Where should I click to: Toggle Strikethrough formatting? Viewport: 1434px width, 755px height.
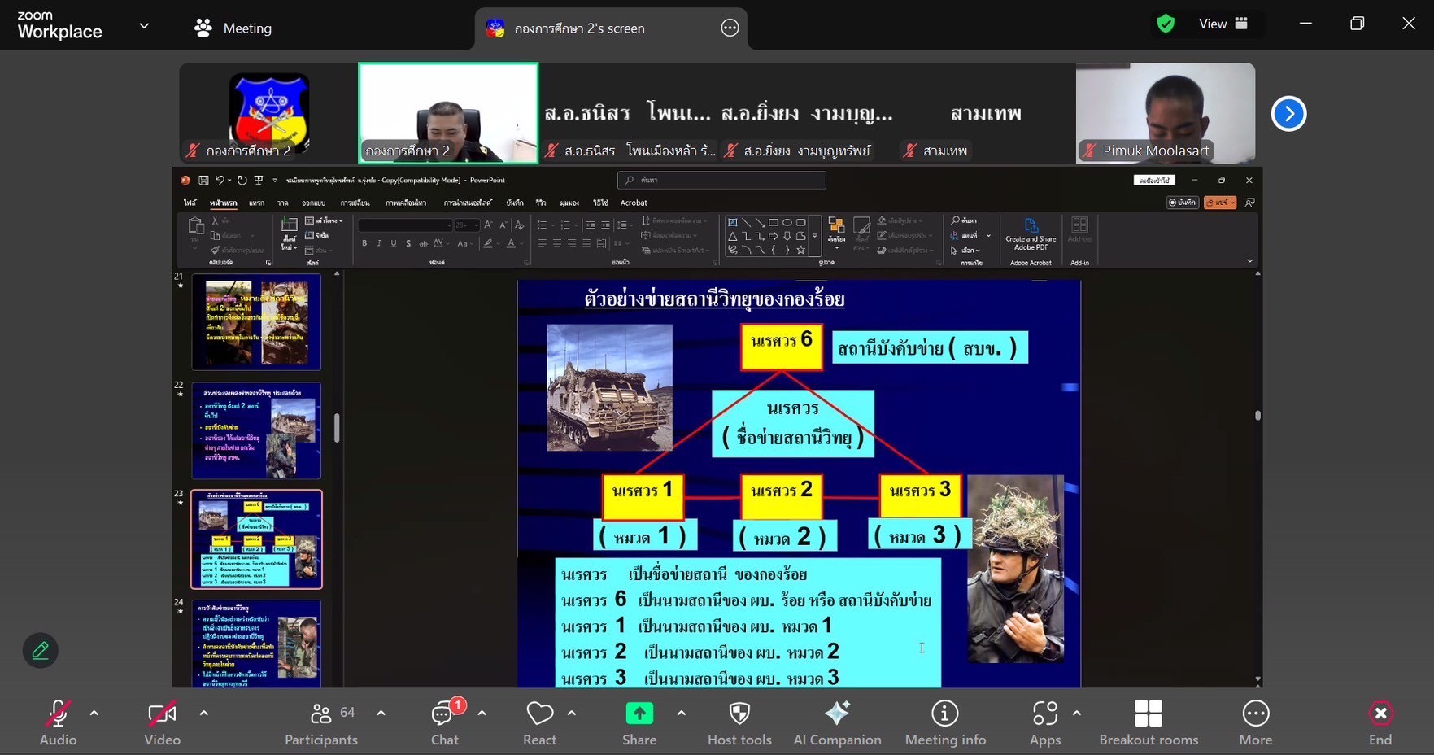423,243
